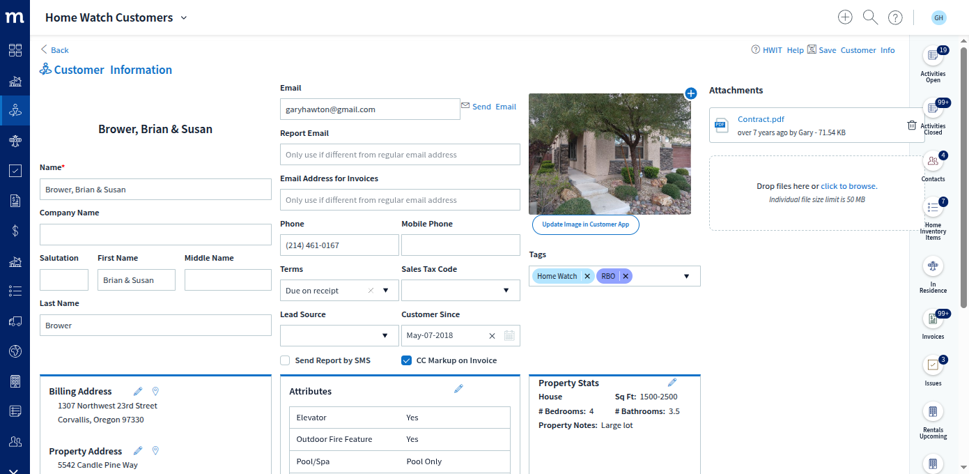969x474 pixels.
Task: Uncheck CC Markup on Invoice
Action: [x=406, y=360]
